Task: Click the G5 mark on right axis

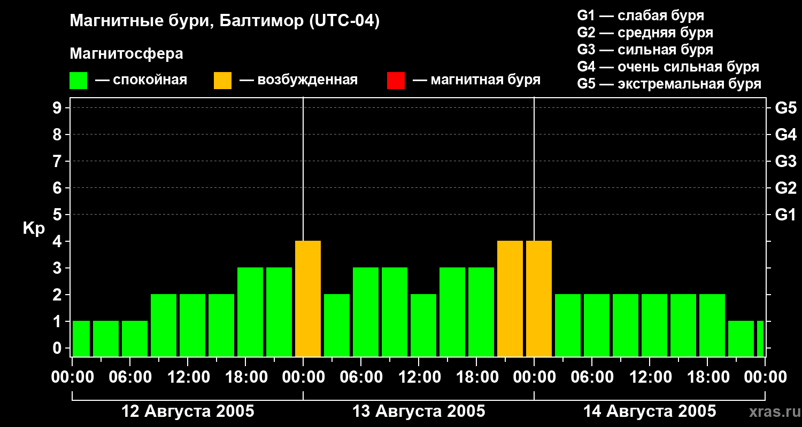Action: [x=785, y=108]
